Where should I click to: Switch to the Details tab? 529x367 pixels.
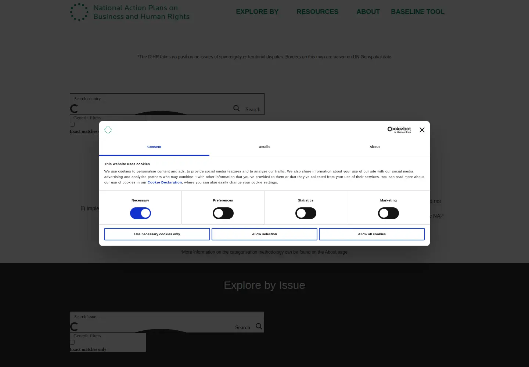pyautogui.click(x=264, y=147)
